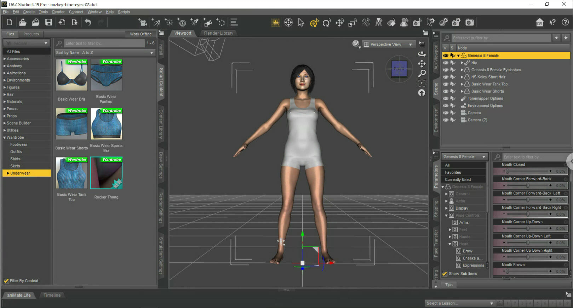
Task: Click the Export file icon
Action: 75,22
